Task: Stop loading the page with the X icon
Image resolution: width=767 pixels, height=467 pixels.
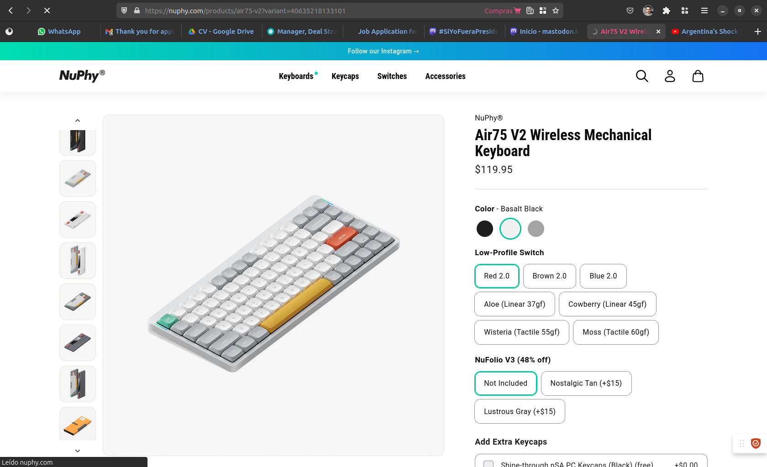Action: coord(47,10)
